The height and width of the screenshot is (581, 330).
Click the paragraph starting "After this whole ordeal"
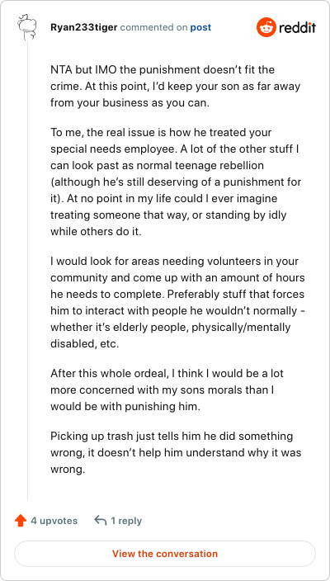[167, 390]
